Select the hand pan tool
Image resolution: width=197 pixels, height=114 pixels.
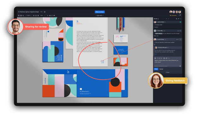point(50,16)
